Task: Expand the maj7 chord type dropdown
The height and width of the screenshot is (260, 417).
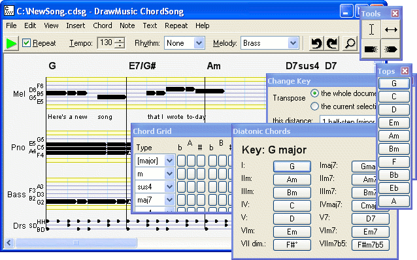Action: [x=169, y=200]
